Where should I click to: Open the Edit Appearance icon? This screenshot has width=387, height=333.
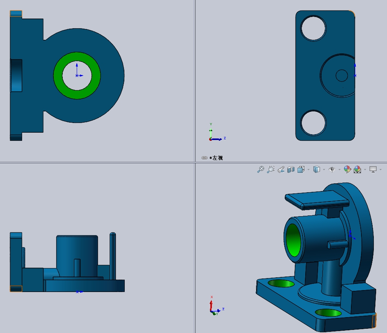coord(347,169)
